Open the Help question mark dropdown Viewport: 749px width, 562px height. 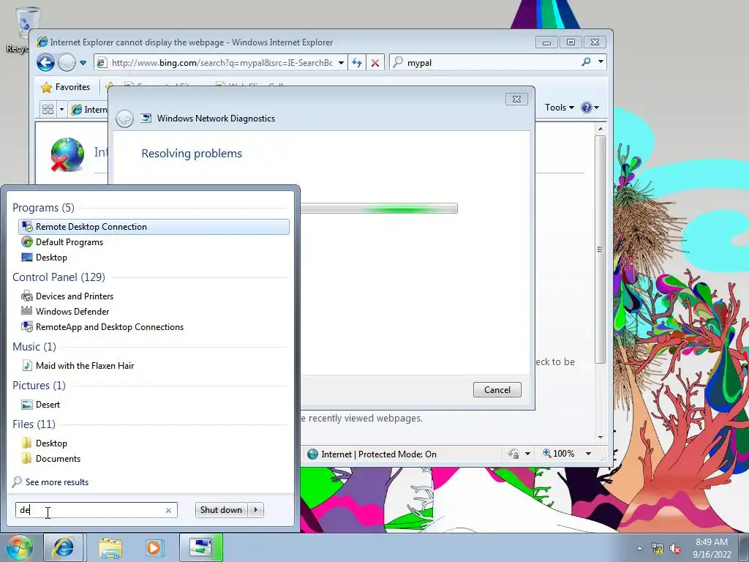pyautogui.click(x=590, y=108)
